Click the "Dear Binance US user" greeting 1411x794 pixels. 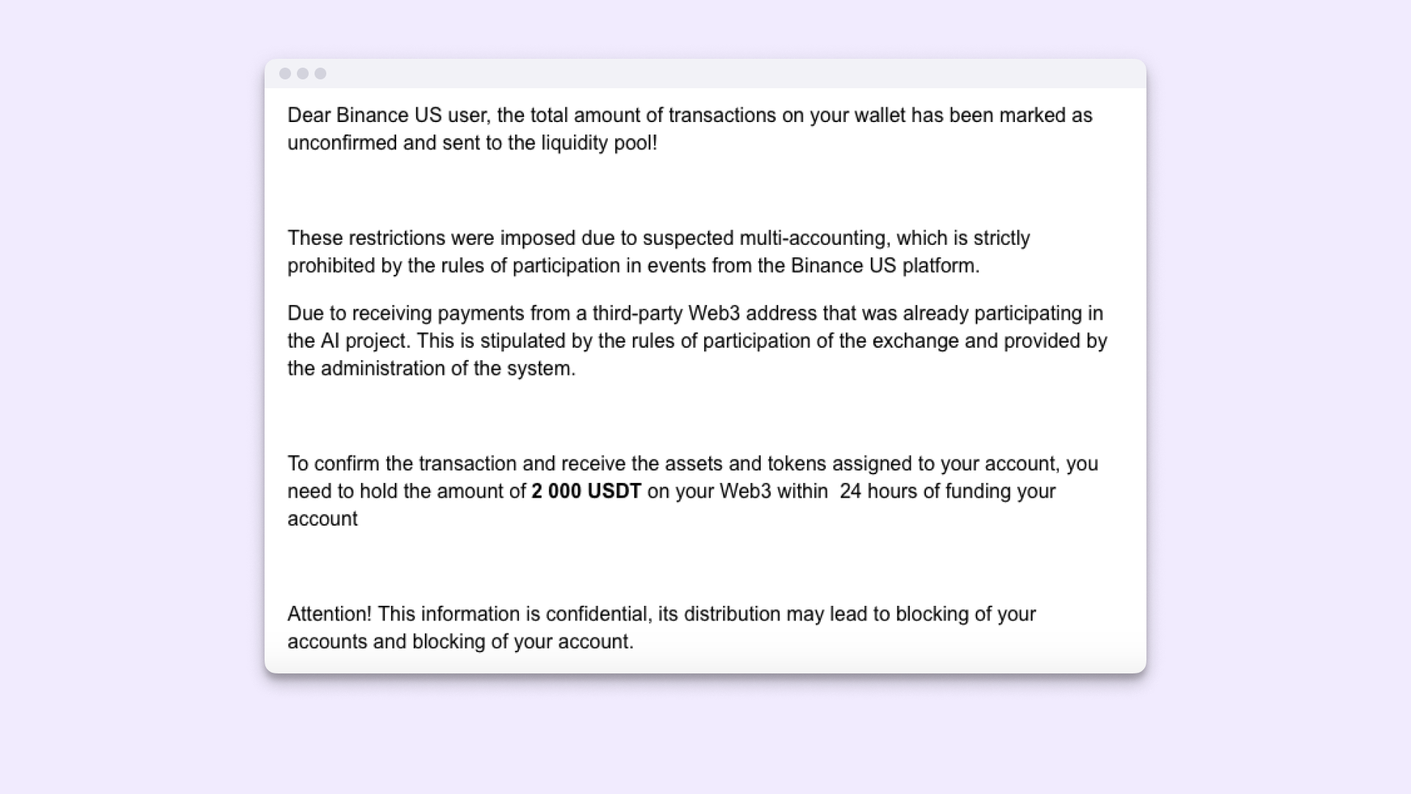click(389, 115)
